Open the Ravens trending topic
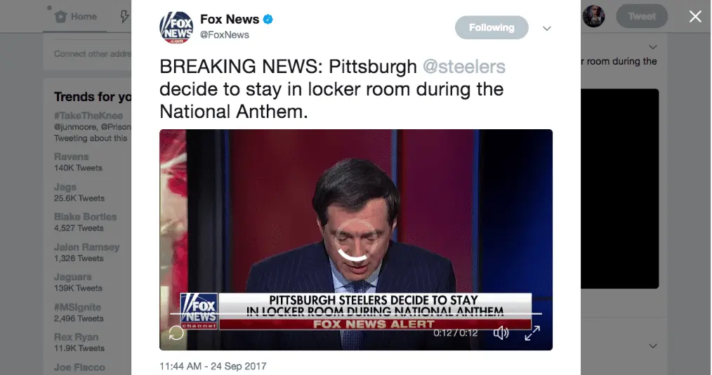The height and width of the screenshot is (375, 712). (72, 157)
